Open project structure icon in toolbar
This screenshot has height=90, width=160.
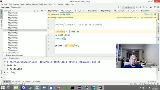tap(151, 7)
